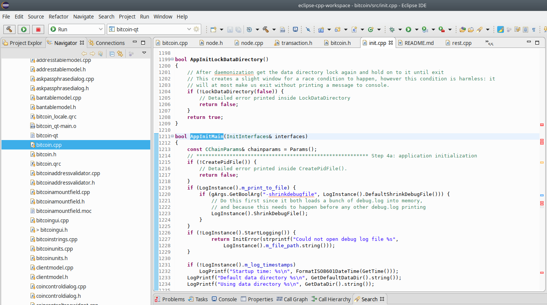Click the Build hammer button in launch bar

9,29
